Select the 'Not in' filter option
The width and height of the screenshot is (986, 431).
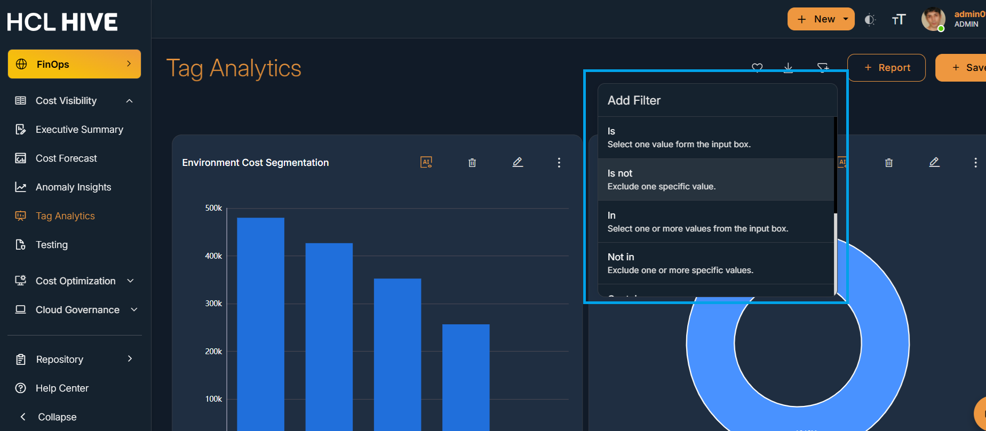(716, 264)
